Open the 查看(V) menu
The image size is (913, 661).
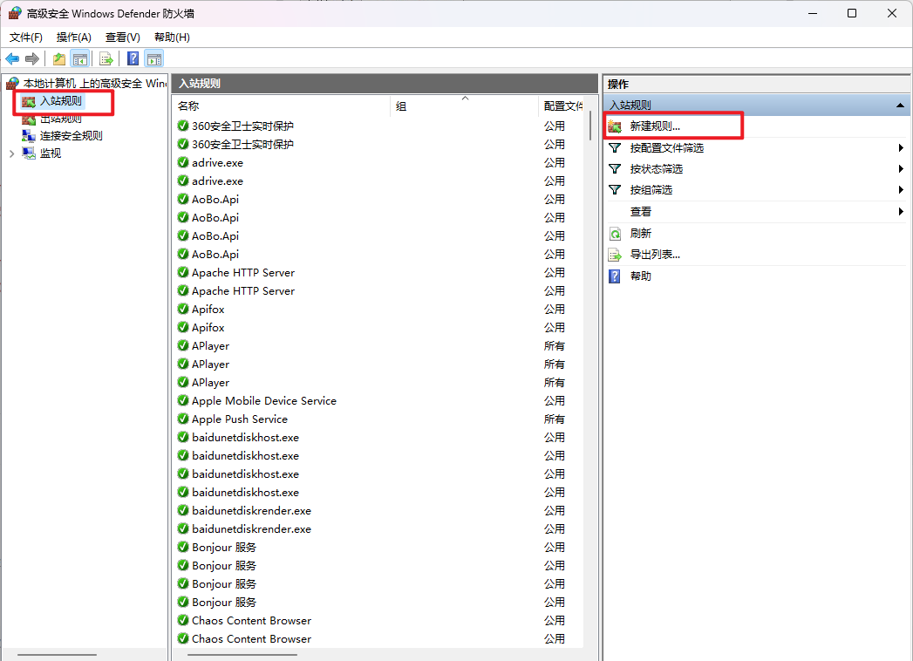coord(123,37)
